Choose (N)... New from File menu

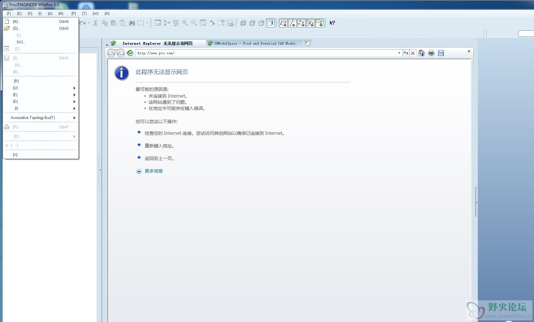pyautogui.click(x=41, y=22)
